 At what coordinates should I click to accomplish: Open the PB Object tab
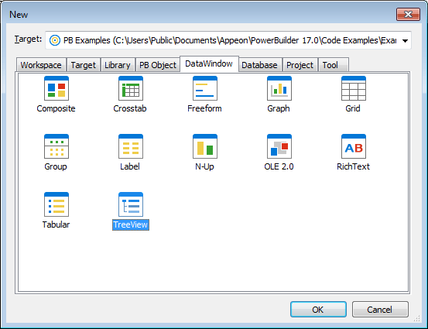[157, 65]
